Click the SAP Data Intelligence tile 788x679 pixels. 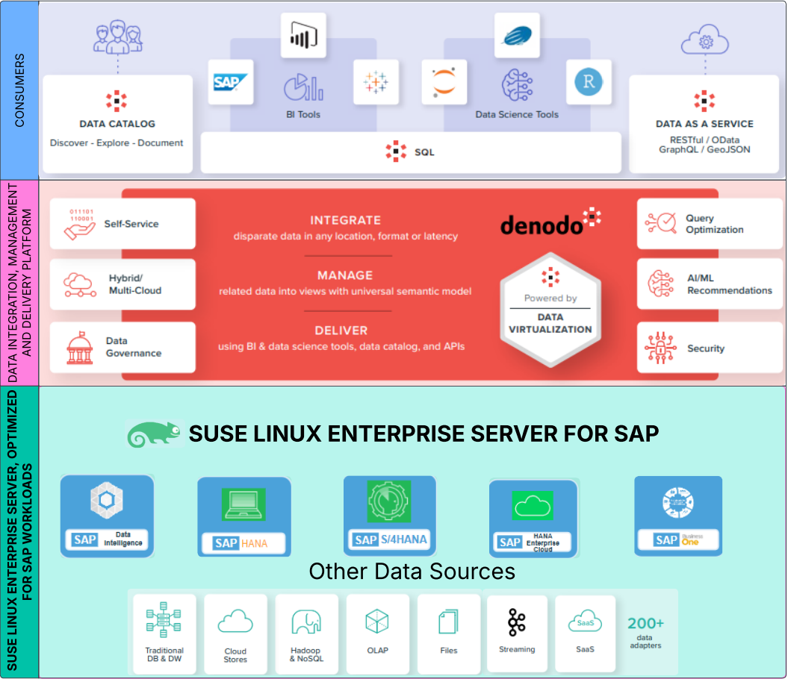(x=107, y=516)
